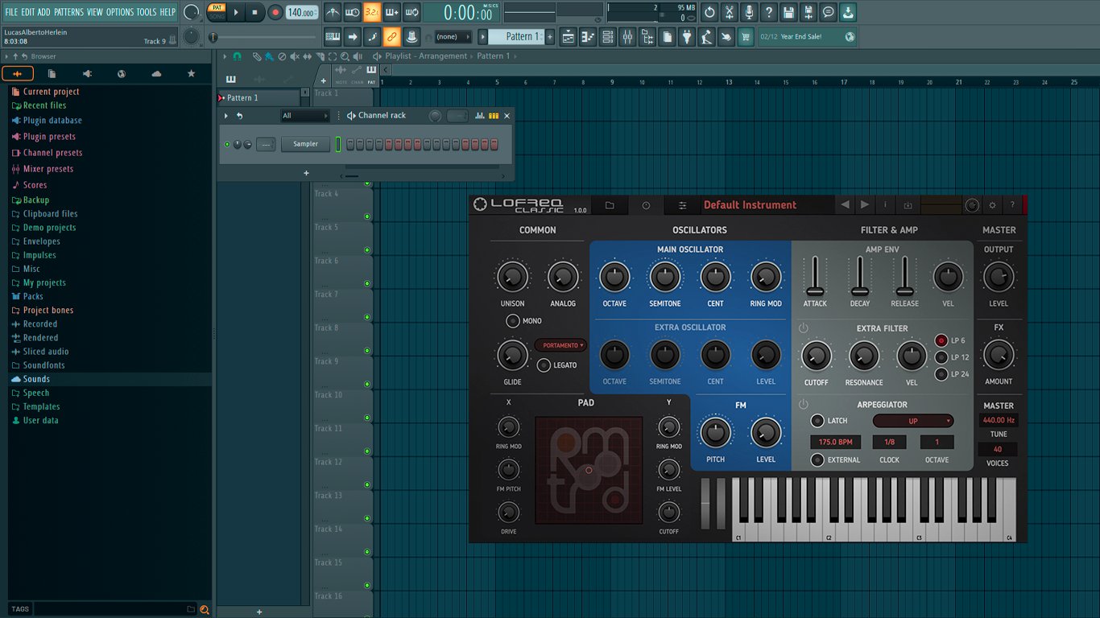Open the VIEW menu
Viewport: 1100px width, 618px height.
[x=95, y=12]
